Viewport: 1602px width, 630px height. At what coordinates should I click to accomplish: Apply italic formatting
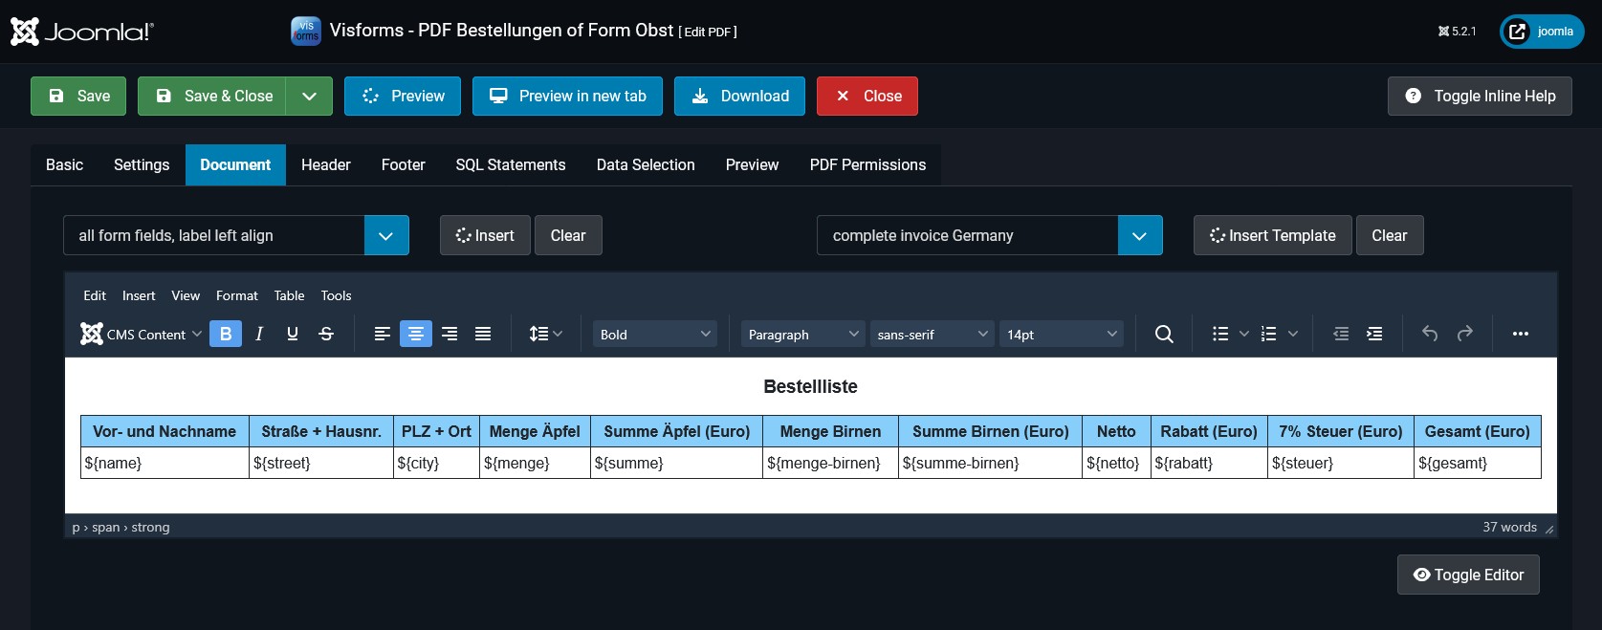coord(259,334)
